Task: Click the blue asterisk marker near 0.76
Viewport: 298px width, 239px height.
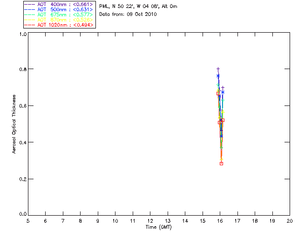Action: [x=218, y=76]
